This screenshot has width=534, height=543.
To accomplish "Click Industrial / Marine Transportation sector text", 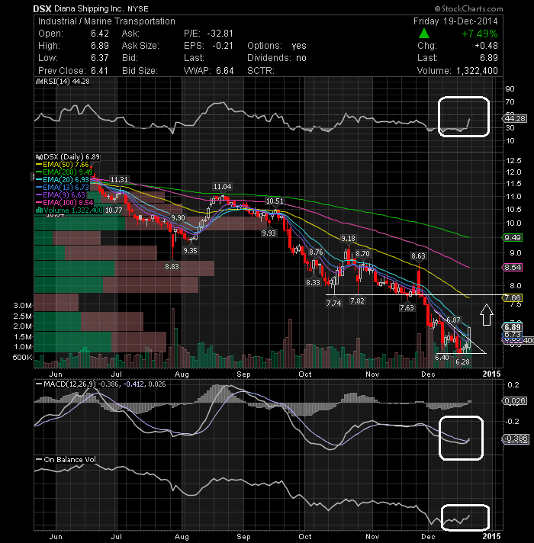I will click(107, 21).
